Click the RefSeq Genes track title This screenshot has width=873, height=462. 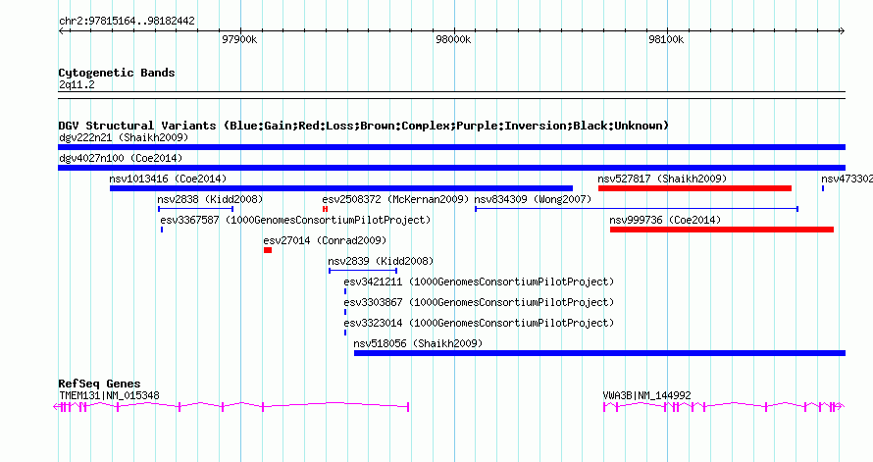pos(99,384)
